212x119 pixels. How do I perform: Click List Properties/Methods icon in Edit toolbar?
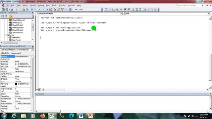pyautogui.click(x=106, y=10)
